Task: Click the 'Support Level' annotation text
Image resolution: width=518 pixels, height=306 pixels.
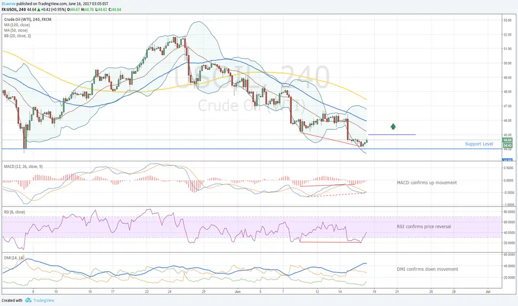Action: pyautogui.click(x=479, y=144)
